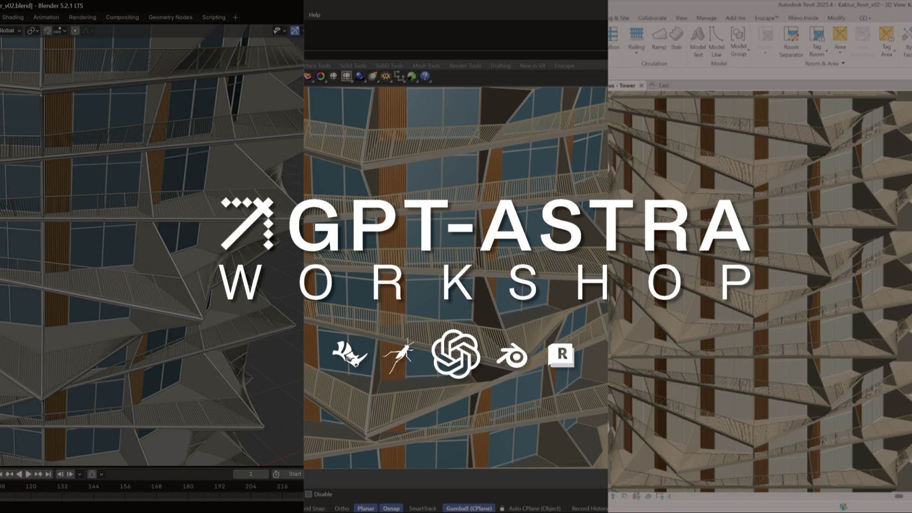Toggle Rhino's Gumball (CPlane) button
Viewport: 912px width, 513px height.
pos(469,508)
